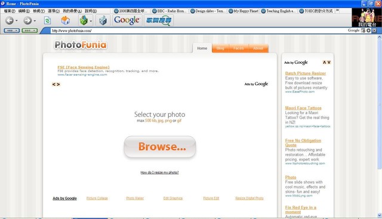This screenshot has height=219, width=382.
Task: Open the Photo Maker ad link
Action: (x=135, y=198)
